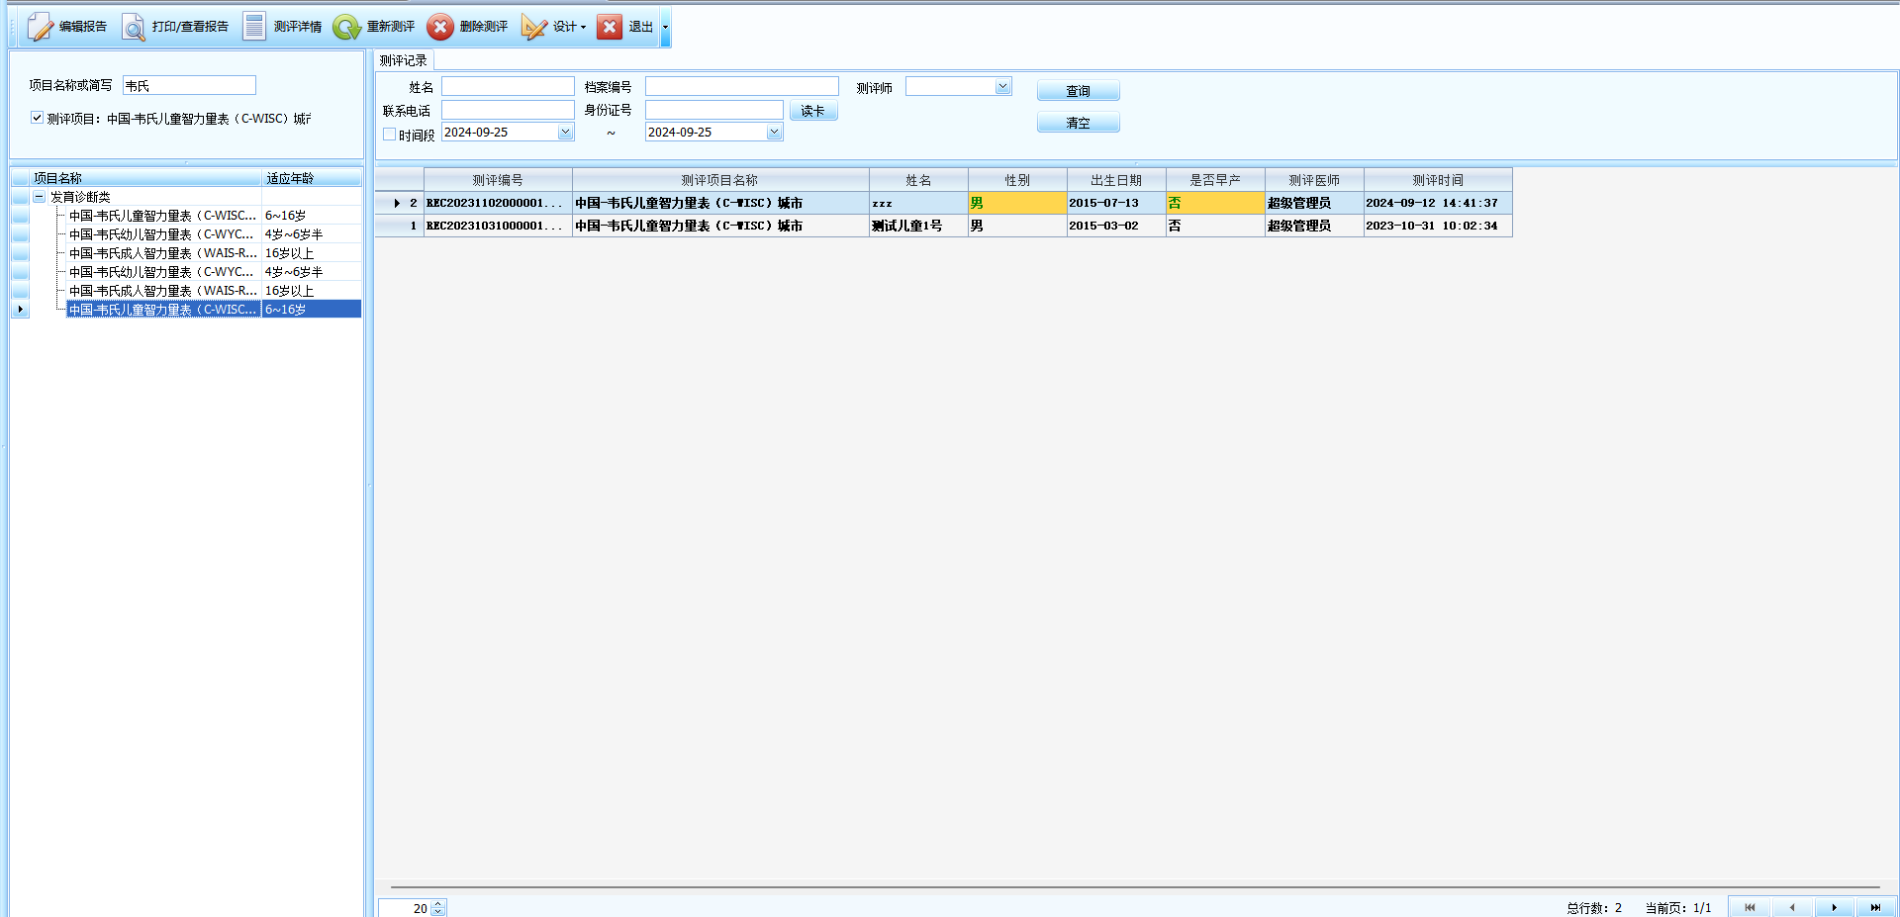Go to last page navigation arrow
Viewport: 1900px width, 917px height.
pos(1874,907)
